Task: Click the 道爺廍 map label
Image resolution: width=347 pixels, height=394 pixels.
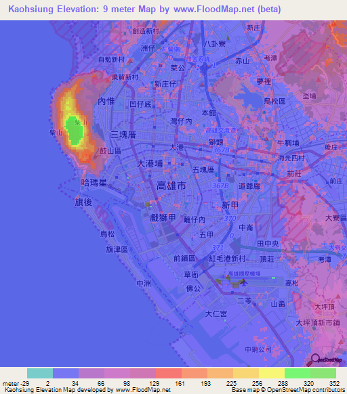Action: 249,186
